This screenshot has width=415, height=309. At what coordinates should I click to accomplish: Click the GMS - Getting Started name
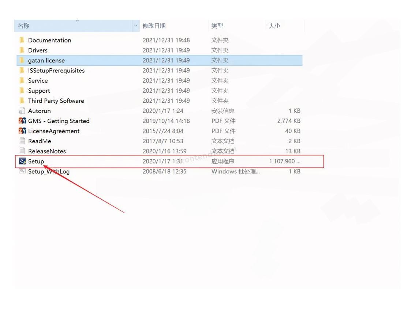(x=59, y=121)
